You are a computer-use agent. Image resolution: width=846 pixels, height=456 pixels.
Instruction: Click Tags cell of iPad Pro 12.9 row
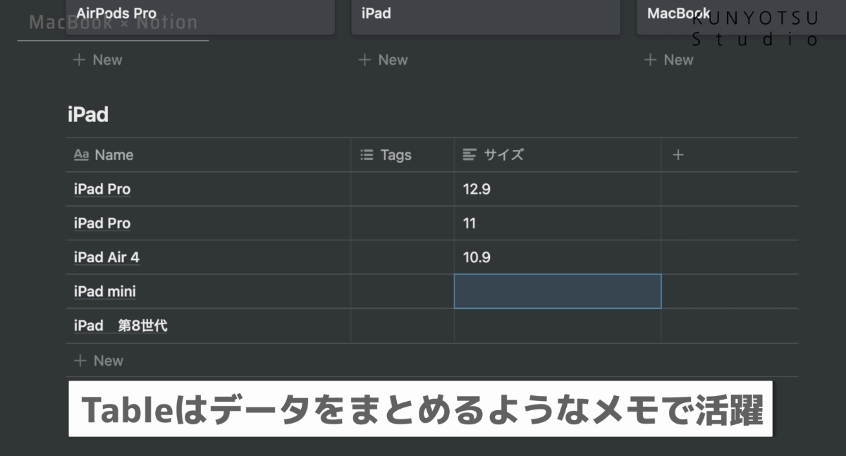[403, 189]
